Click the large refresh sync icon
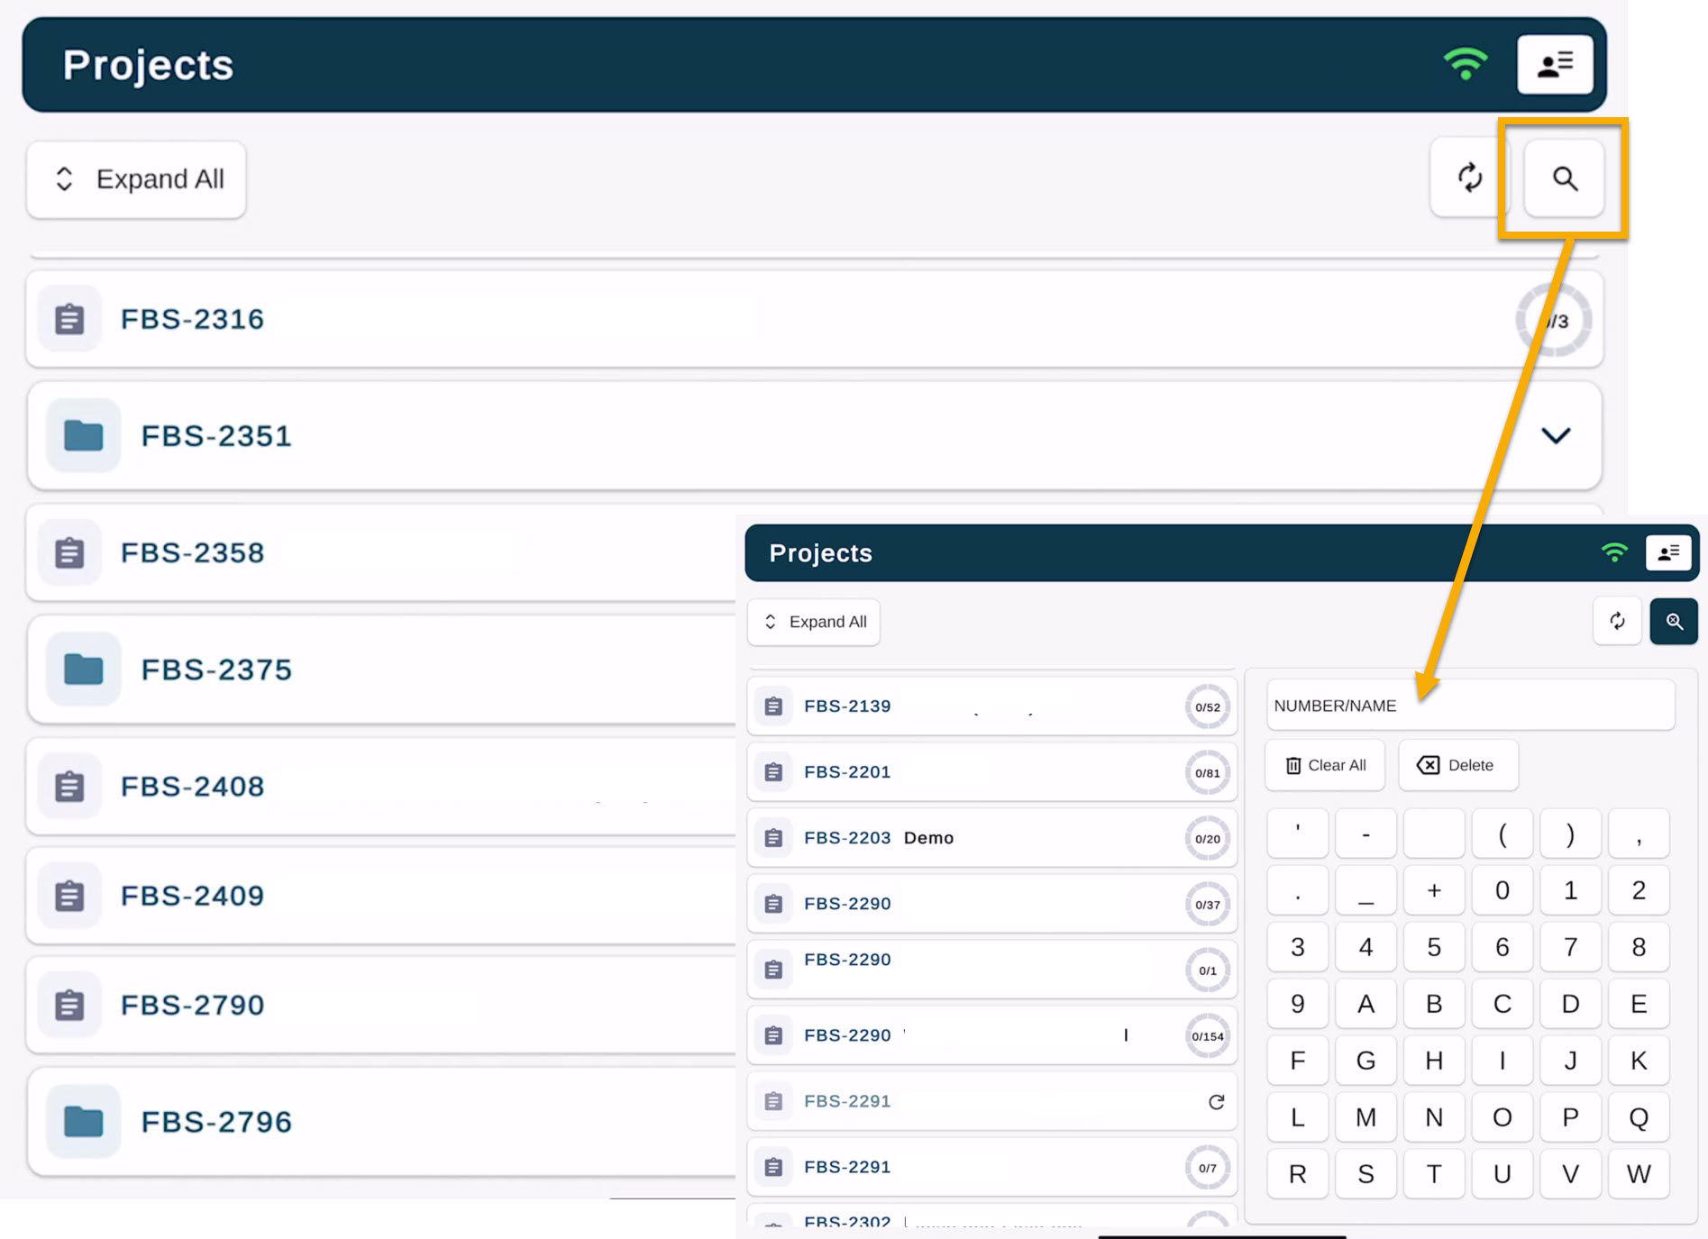Screen dimensions: 1708x1239 click(1469, 178)
